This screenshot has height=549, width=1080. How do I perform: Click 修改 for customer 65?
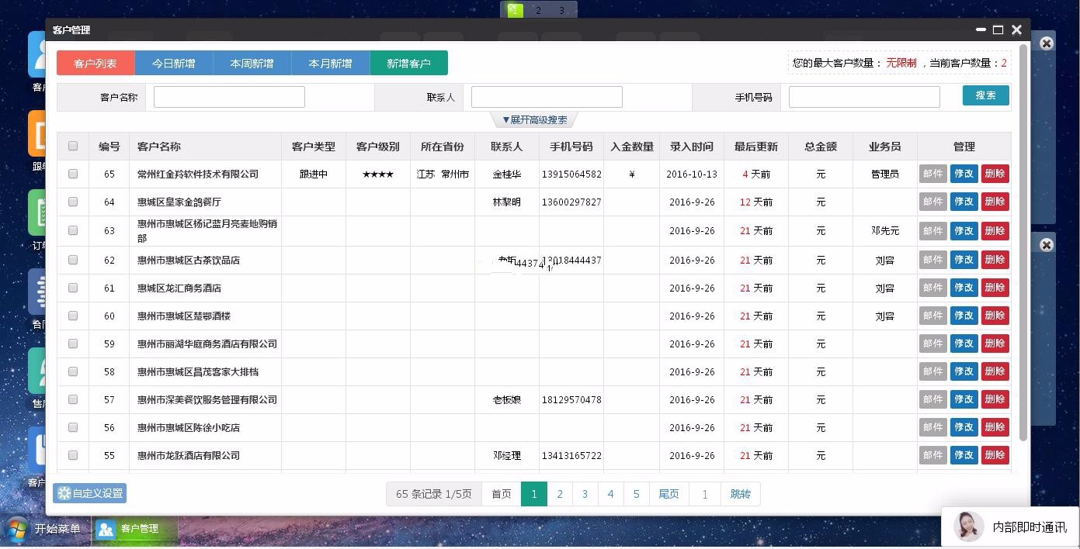pos(964,174)
